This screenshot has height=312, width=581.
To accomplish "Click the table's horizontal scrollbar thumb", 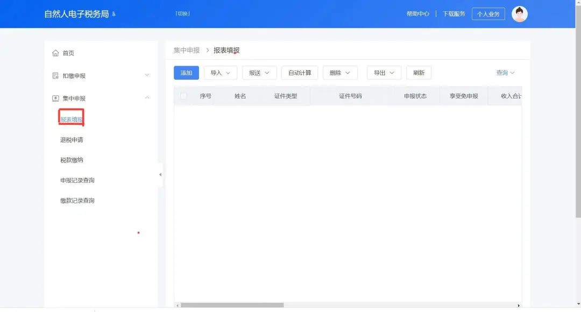I will pos(231,305).
